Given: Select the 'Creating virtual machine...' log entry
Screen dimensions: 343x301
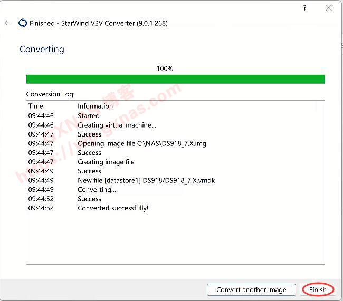Looking at the screenshot, I should [117, 125].
